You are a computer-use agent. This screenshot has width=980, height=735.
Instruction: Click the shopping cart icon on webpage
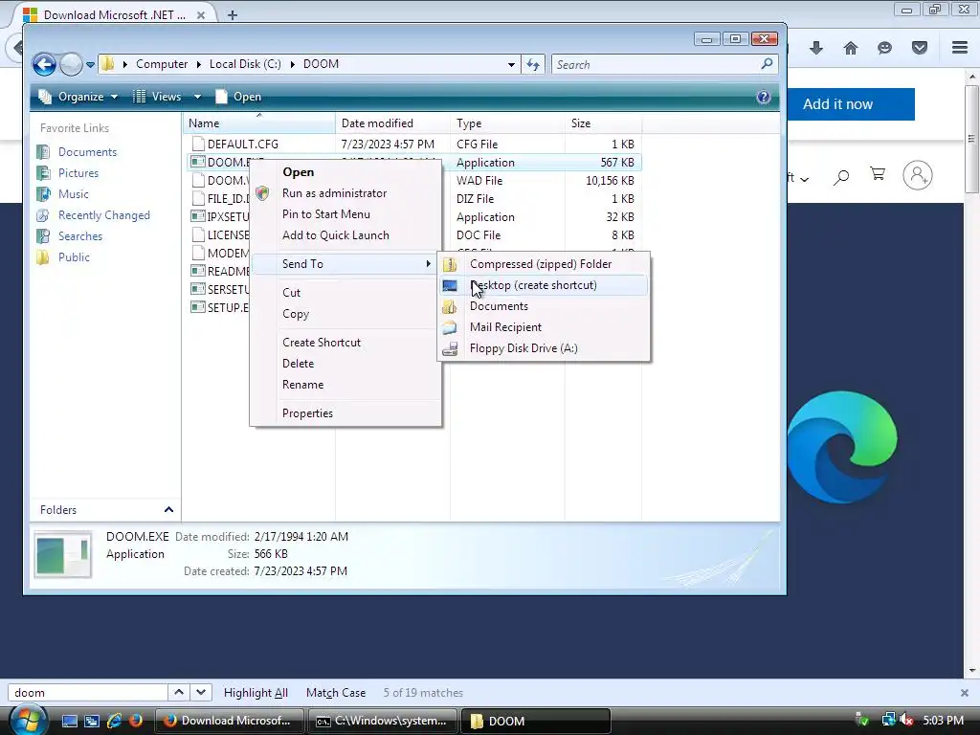pos(878,174)
